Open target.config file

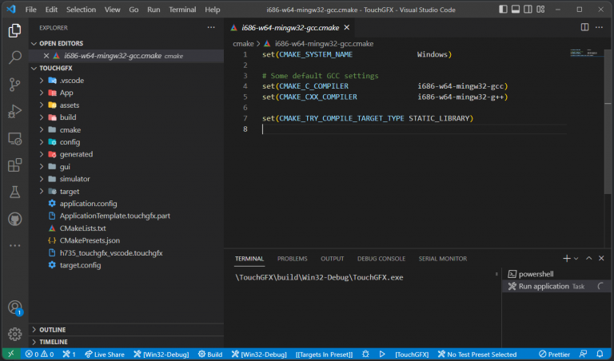tap(126, 265)
